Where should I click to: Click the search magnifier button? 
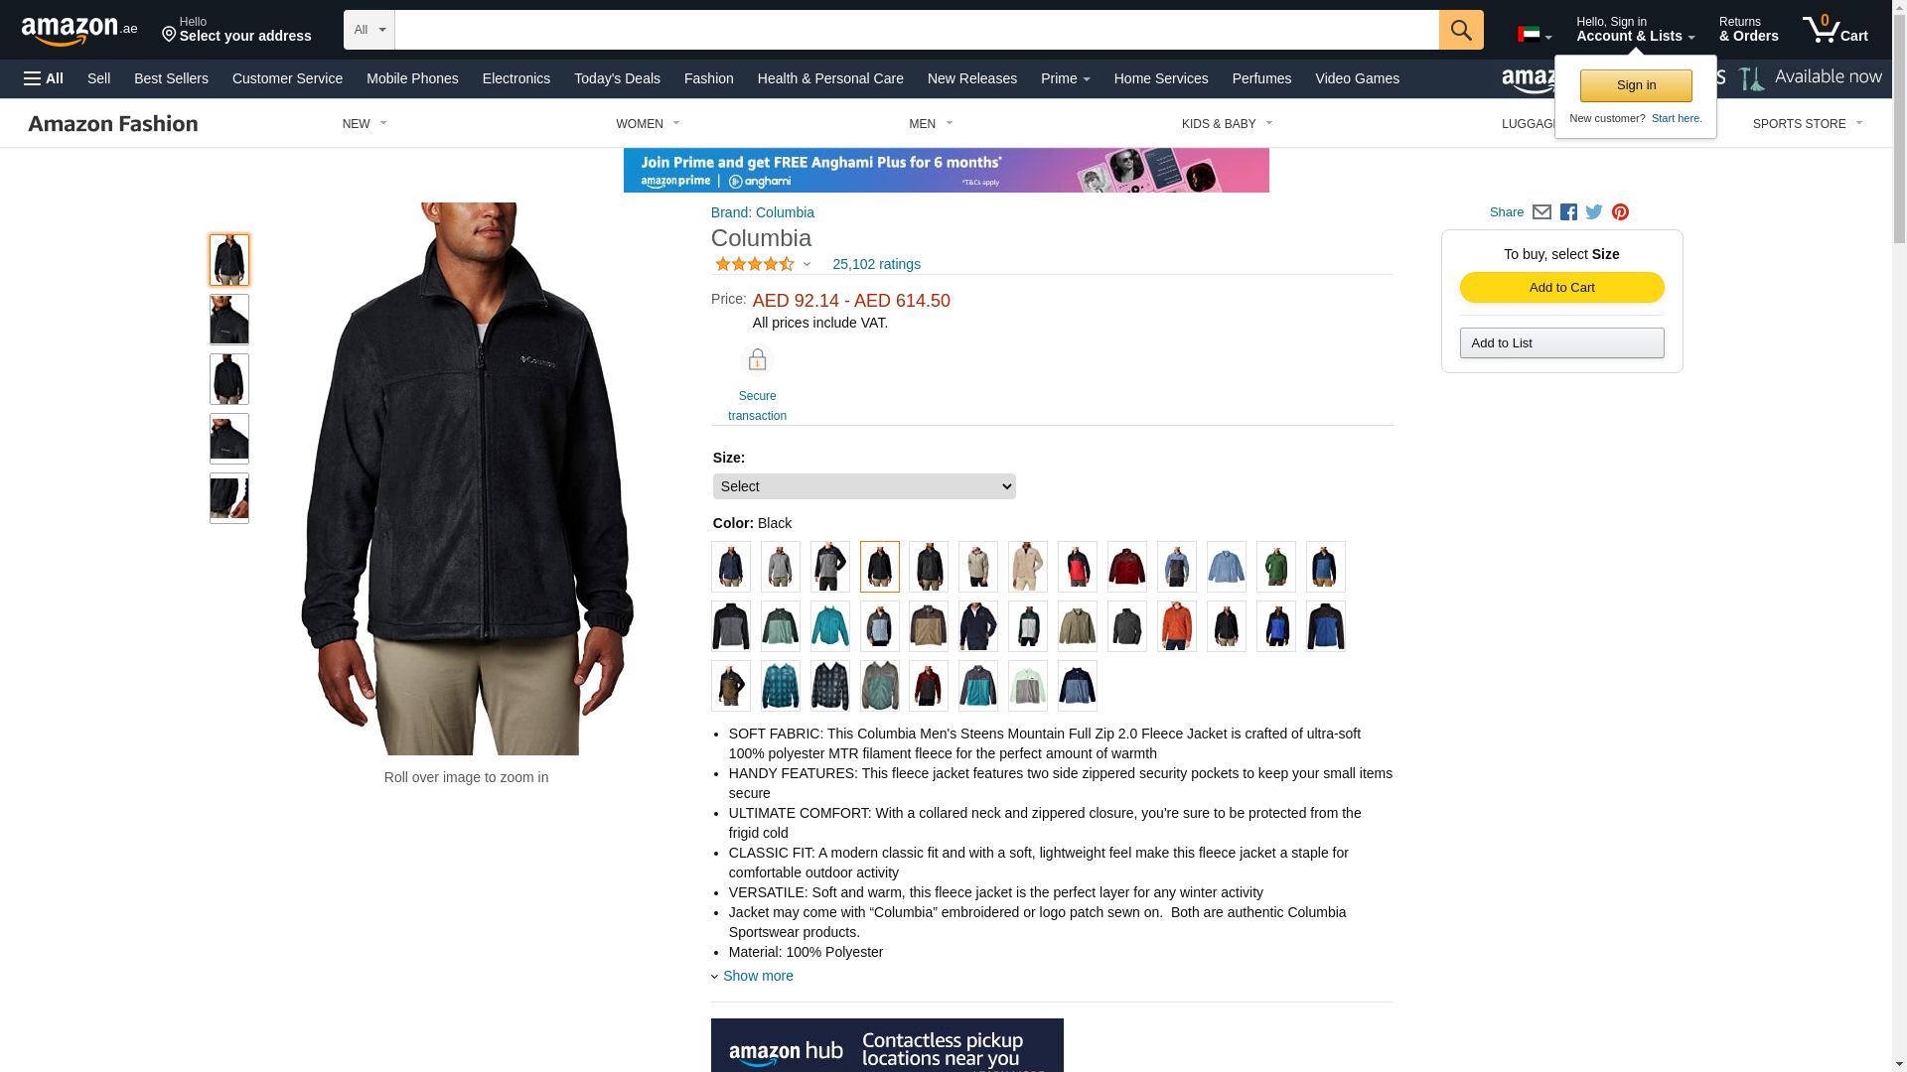[x=1461, y=30]
